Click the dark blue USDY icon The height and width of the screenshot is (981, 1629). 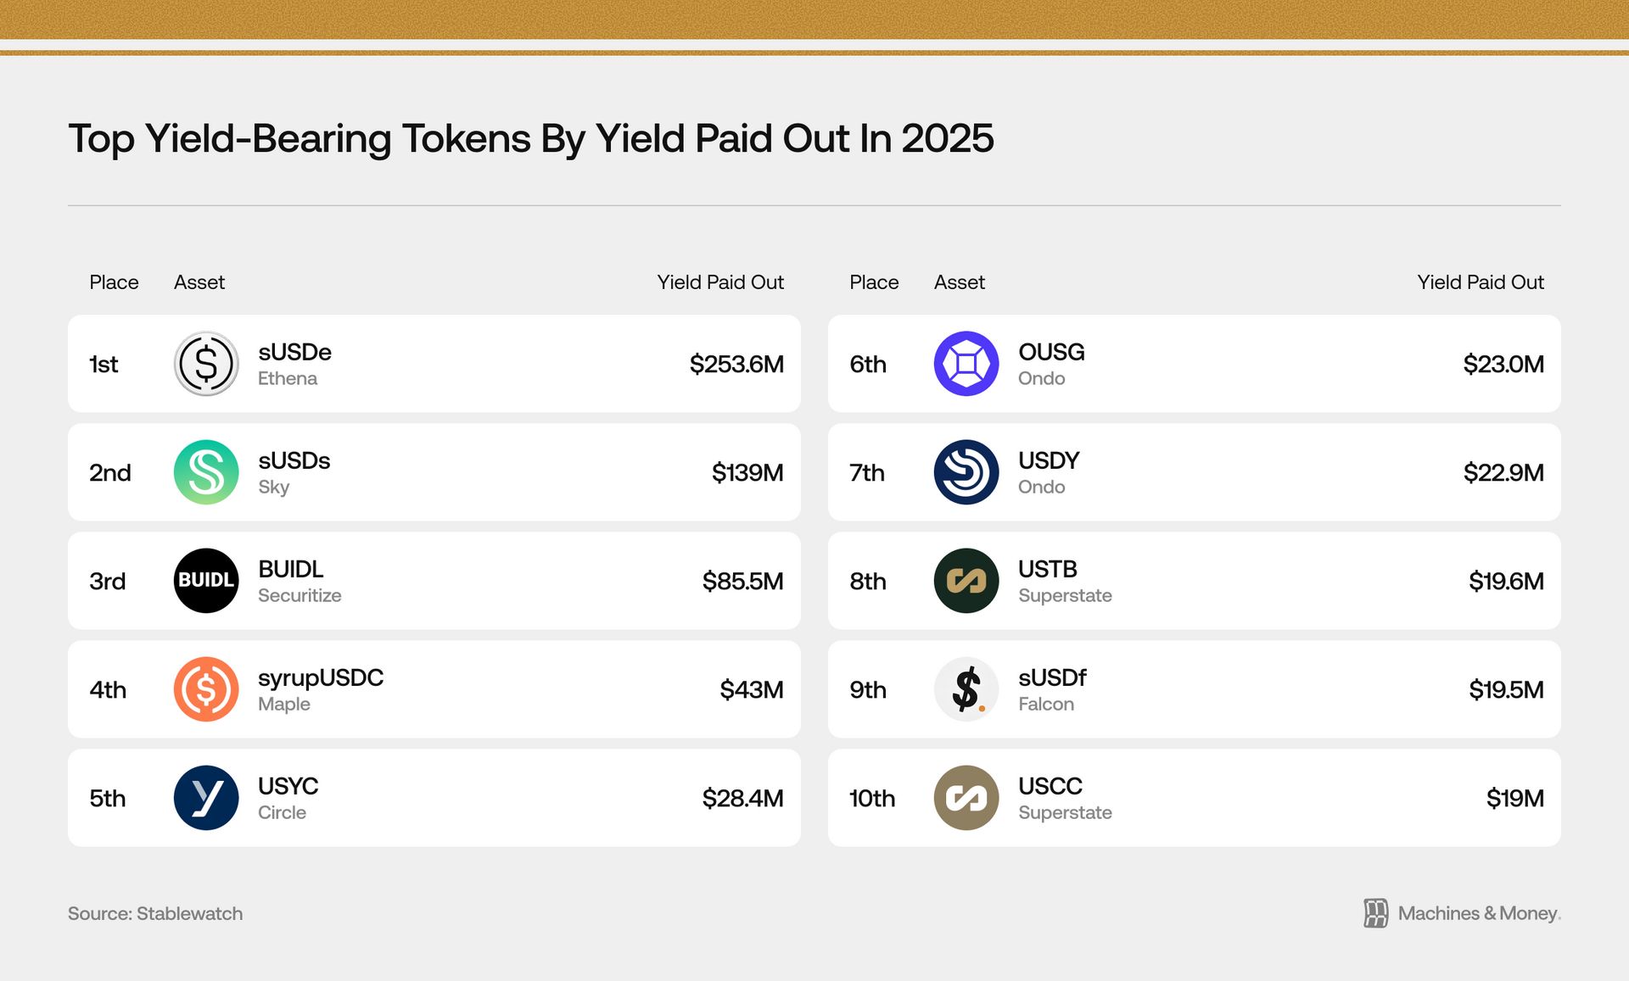(966, 472)
